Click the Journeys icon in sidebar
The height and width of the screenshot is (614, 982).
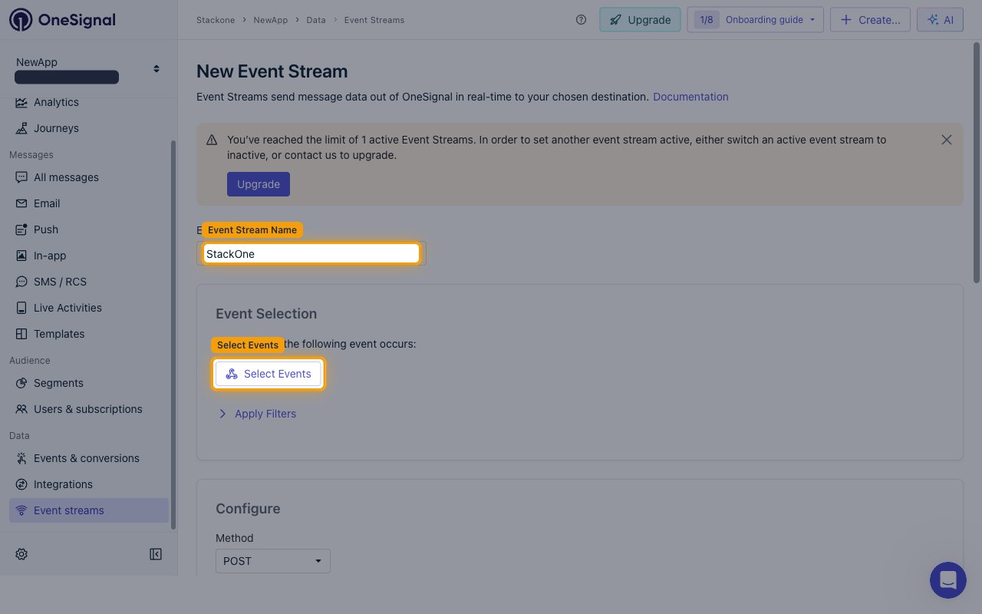tap(21, 128)
